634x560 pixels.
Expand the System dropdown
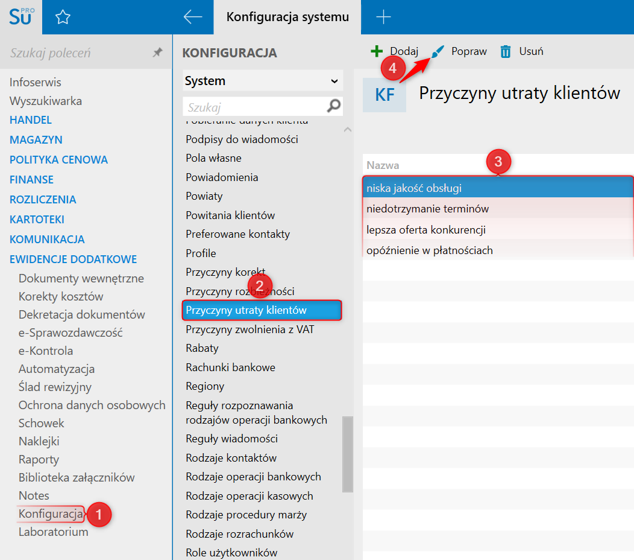(x=263, y=81)
